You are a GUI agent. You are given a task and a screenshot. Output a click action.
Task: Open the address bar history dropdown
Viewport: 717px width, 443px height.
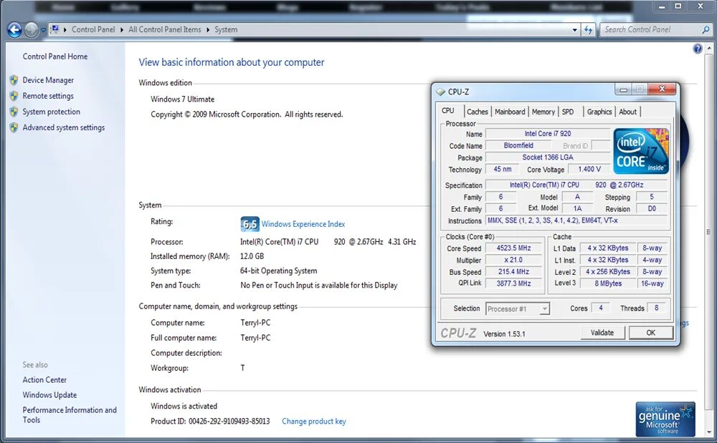pyautogui.click(x=575, y=29)
